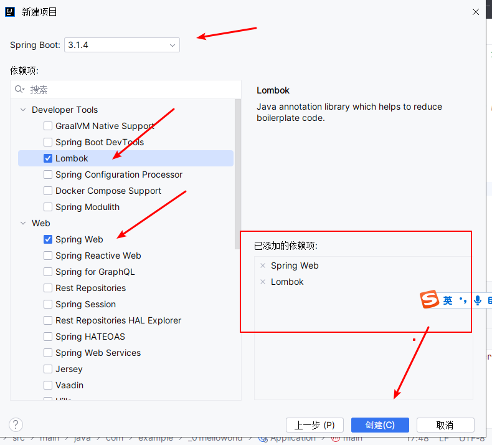The height and width of the screenshot is (445, 492).
Task: Click the search magnifier icon in the dependencies box
Action: [x=19, y=90]
